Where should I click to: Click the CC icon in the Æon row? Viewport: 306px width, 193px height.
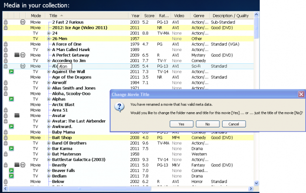(23, 66)
